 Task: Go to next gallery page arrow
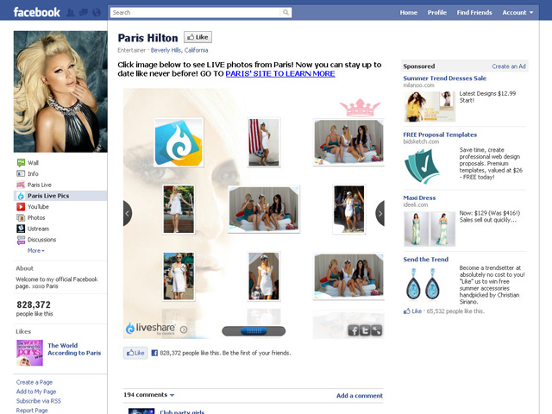379,213
